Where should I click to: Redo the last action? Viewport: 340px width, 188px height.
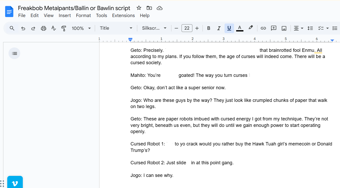pyautogui.click(x=33, y=28)
